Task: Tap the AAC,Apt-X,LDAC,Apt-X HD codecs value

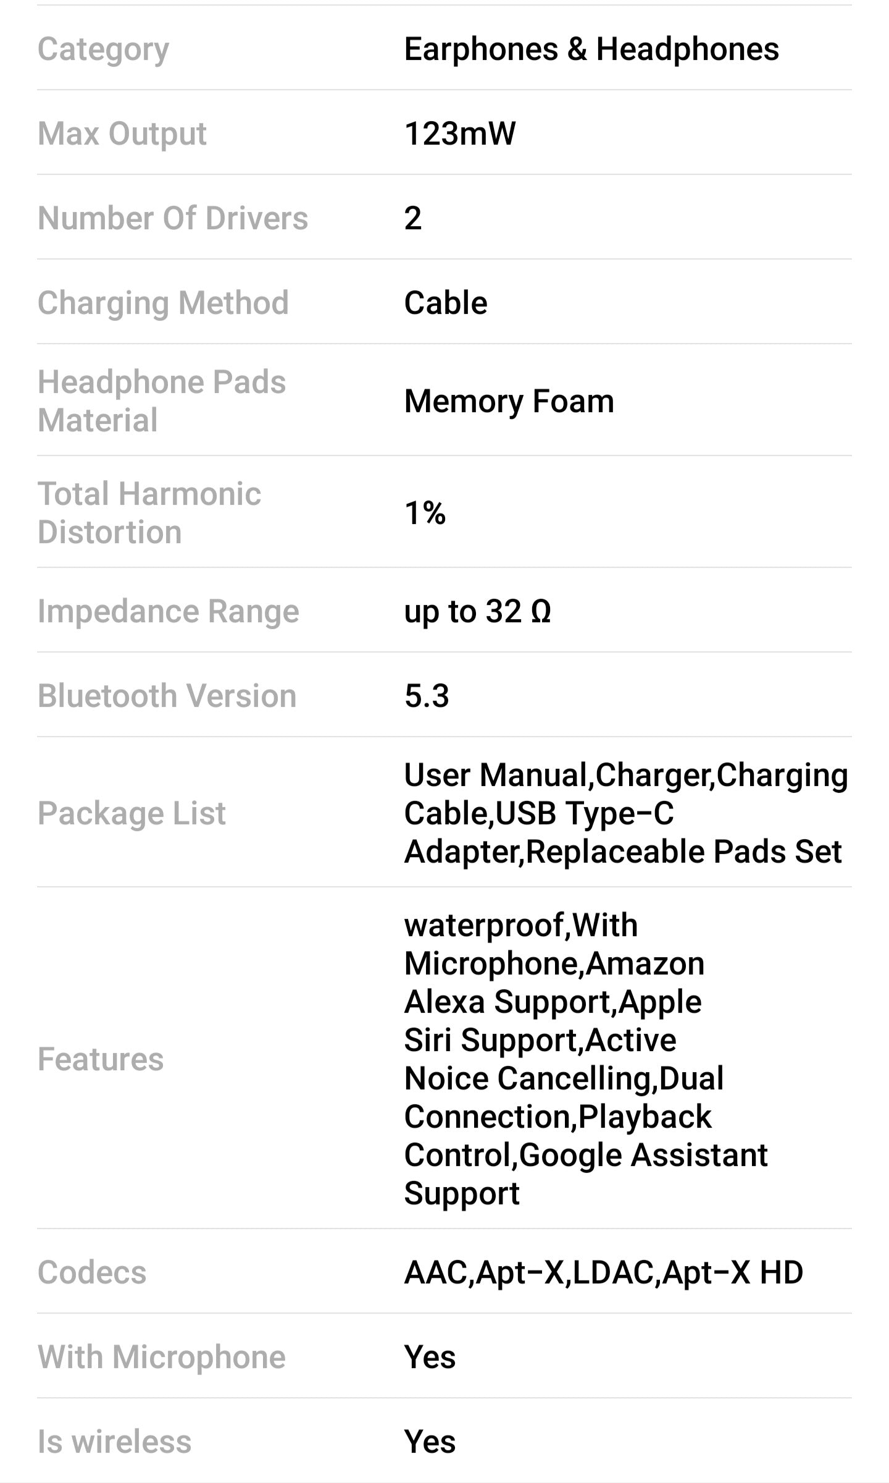Action: point(603,1272)
